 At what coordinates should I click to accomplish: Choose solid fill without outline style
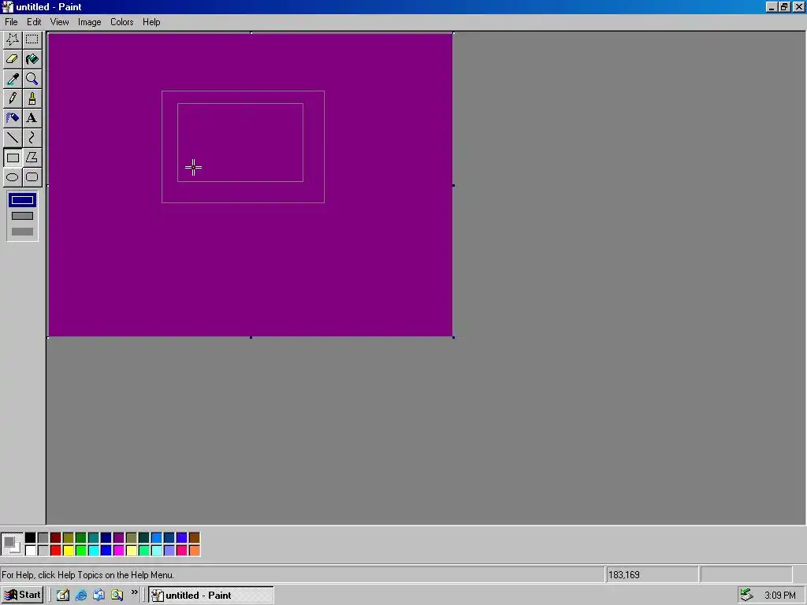point(22,232)
